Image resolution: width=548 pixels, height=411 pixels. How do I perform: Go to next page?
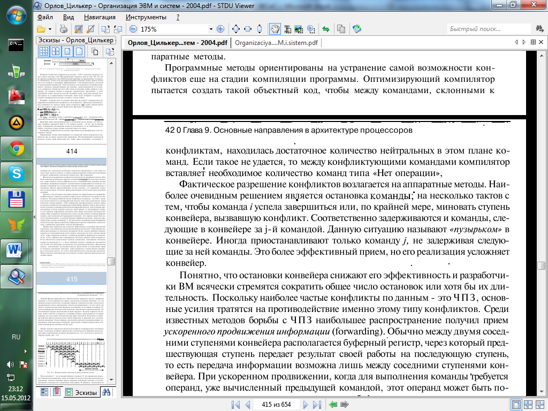306,405
